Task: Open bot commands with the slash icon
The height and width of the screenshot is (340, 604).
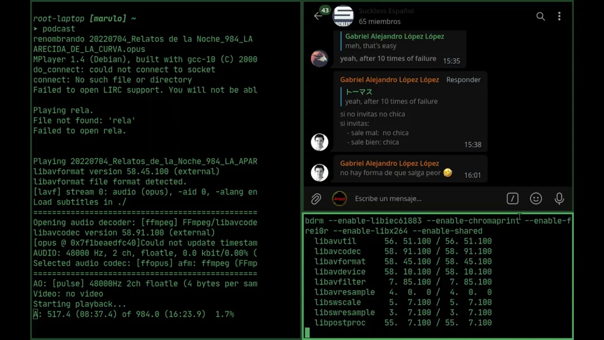Action: pos(513,199)
